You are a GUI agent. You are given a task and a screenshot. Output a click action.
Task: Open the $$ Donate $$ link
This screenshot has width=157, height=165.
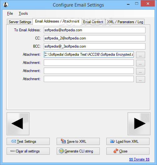click(x=139, y=159)
